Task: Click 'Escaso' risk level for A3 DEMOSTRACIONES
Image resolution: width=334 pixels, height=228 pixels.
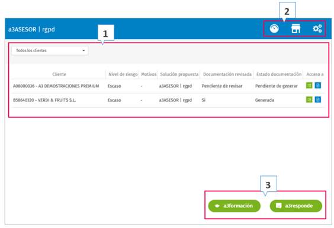Action: tap(114, 86)
